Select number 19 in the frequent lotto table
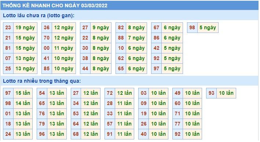260x142 pixels. click(x=144, y=113)
